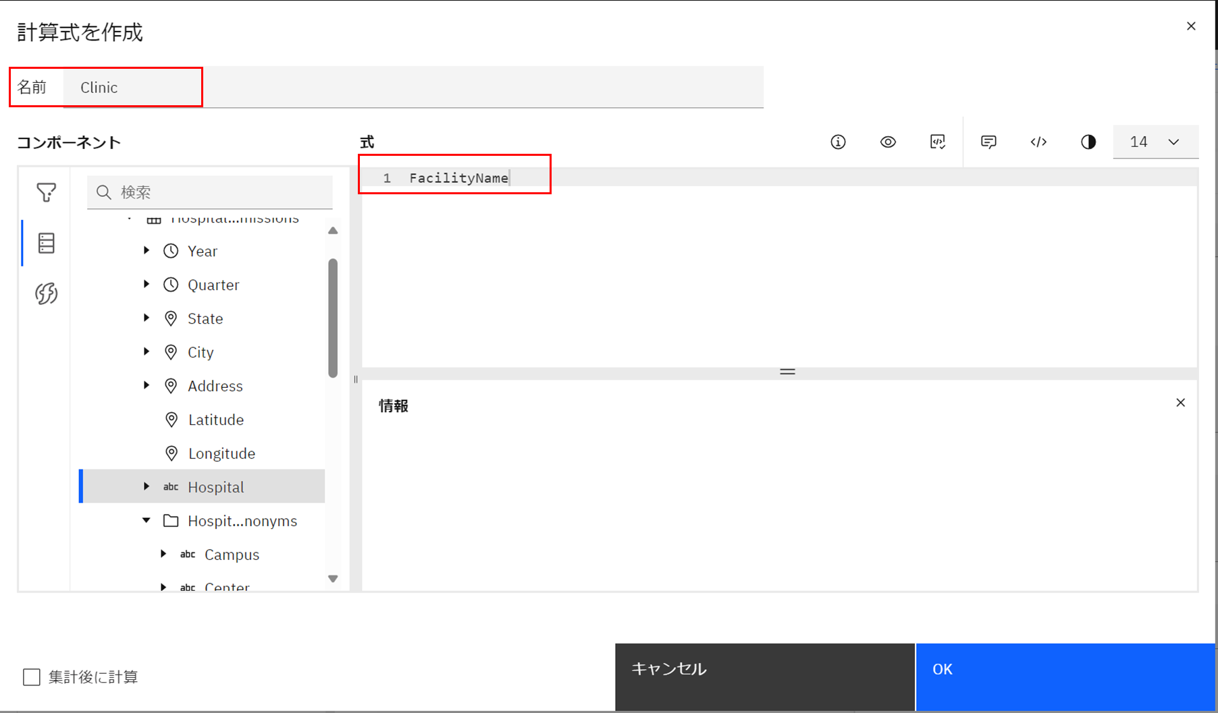The width and height of the screenshot is (1218, 713).
Task: Collapse the Hospit...nonyms folder
Action: pos(147,520)
